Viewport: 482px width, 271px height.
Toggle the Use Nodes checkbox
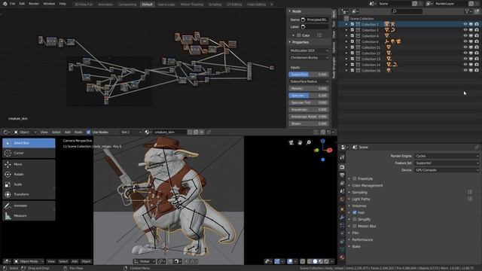(89, 132)
